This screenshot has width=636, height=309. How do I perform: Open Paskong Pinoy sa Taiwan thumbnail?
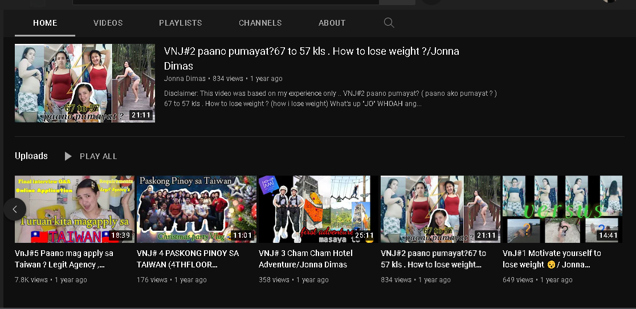[x=196, y=209]
